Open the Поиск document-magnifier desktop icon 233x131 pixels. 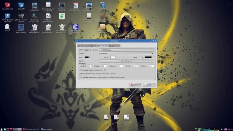pyautogui.click(x=7, y=27)
